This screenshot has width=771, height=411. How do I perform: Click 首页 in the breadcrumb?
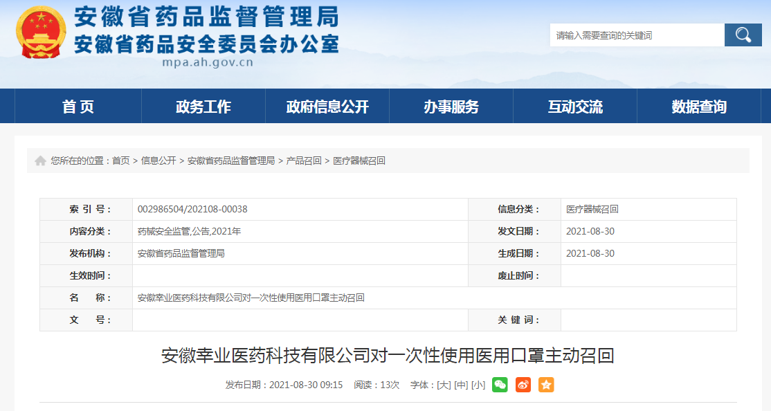click(x=121, y=161)
